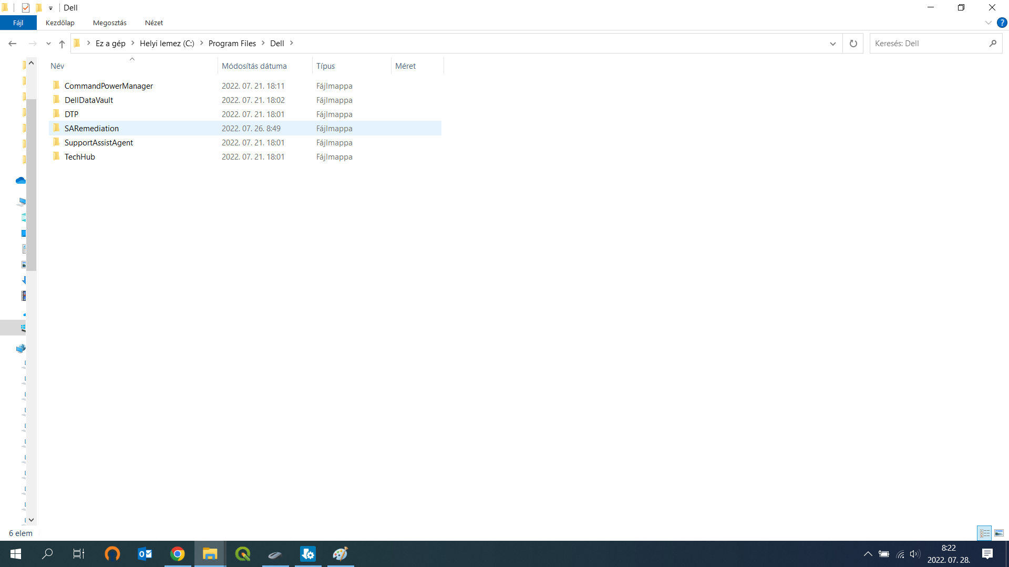Go up one folder level

(x=62, y=44)
